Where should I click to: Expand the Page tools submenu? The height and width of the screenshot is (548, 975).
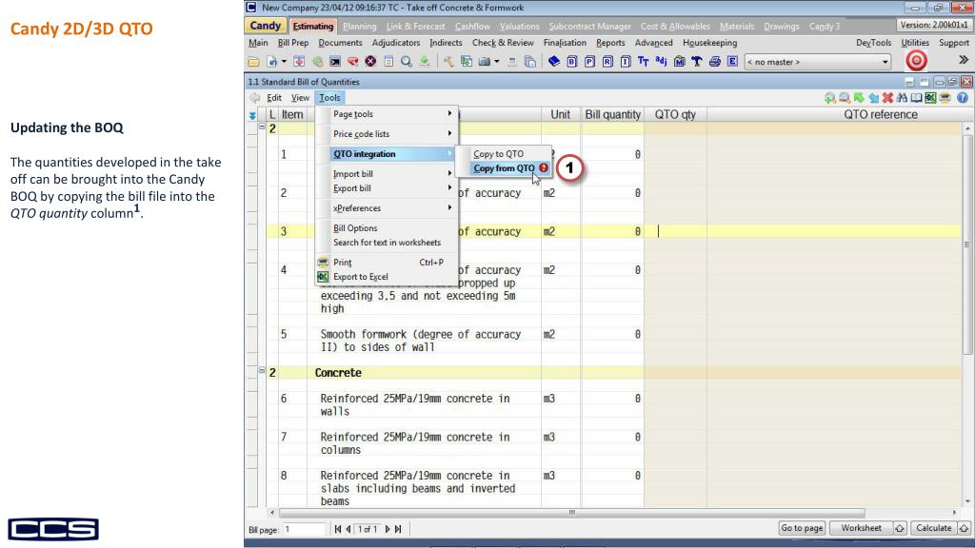pyautogui.click(x=387, y=114)
